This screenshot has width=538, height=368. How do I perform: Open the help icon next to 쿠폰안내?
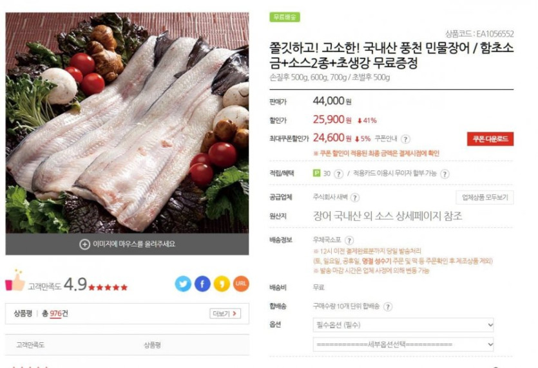(405, 139)
